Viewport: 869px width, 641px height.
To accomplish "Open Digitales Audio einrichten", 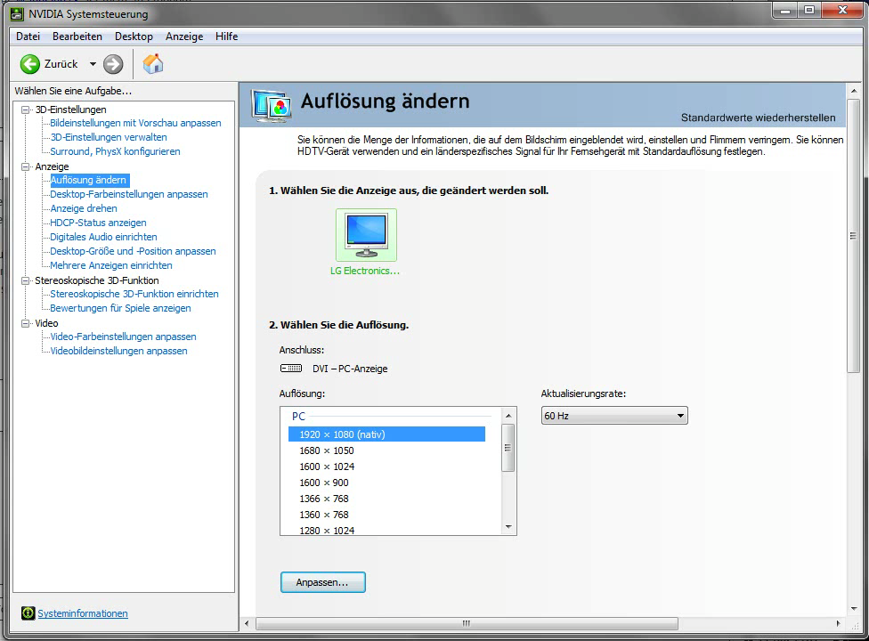I will (x=103, y=237).
